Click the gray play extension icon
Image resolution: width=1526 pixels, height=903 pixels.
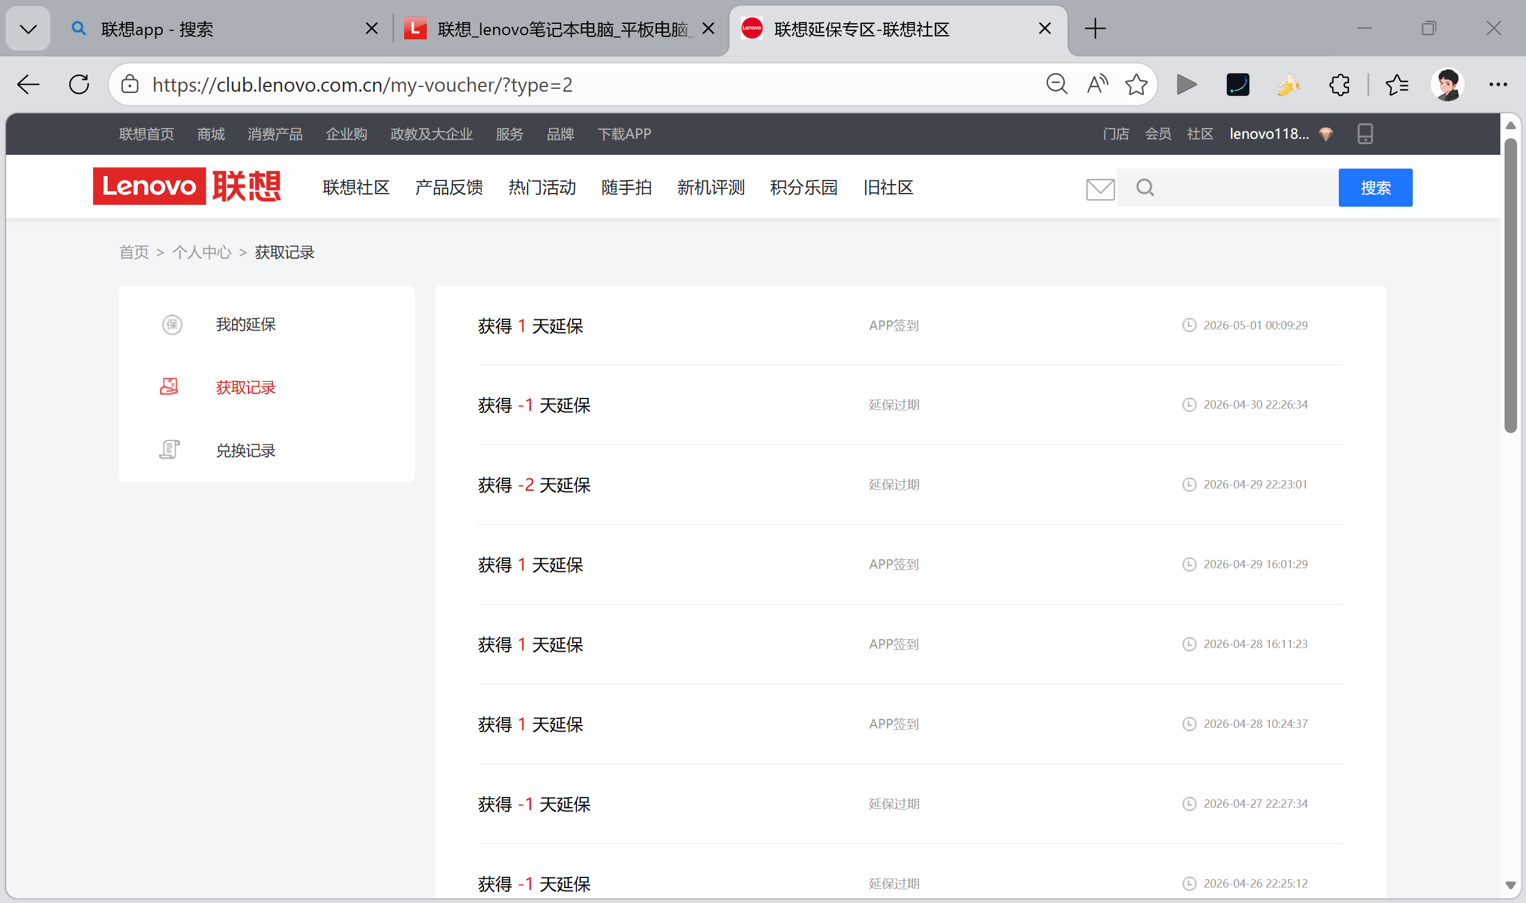[1187, 85]
